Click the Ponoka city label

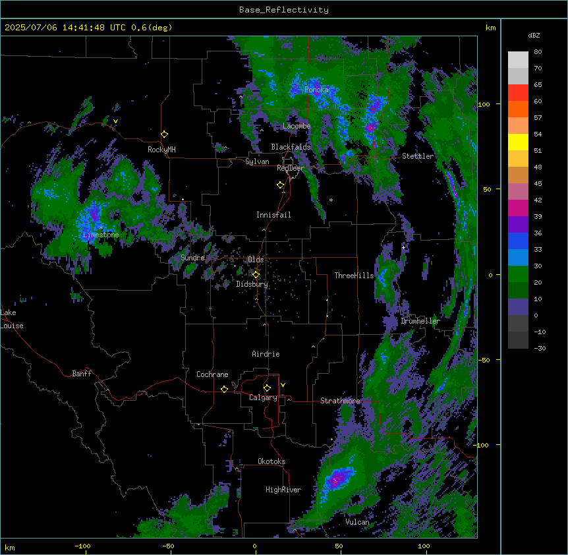point(316,90)
